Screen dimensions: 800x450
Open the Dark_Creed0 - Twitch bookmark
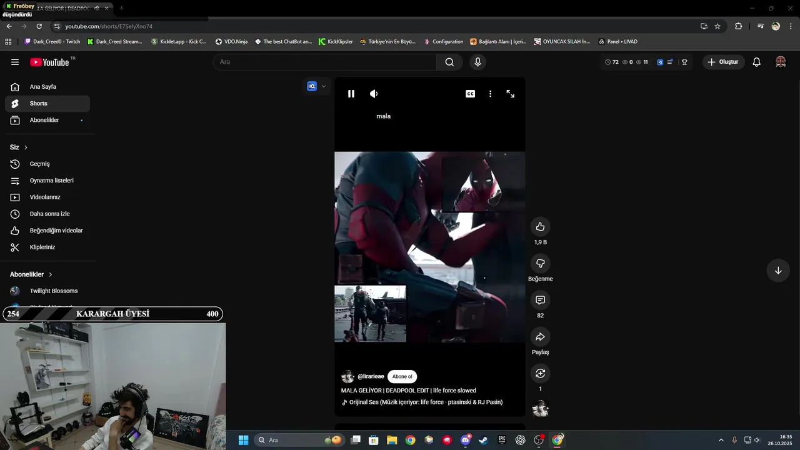tap(52, 42)
